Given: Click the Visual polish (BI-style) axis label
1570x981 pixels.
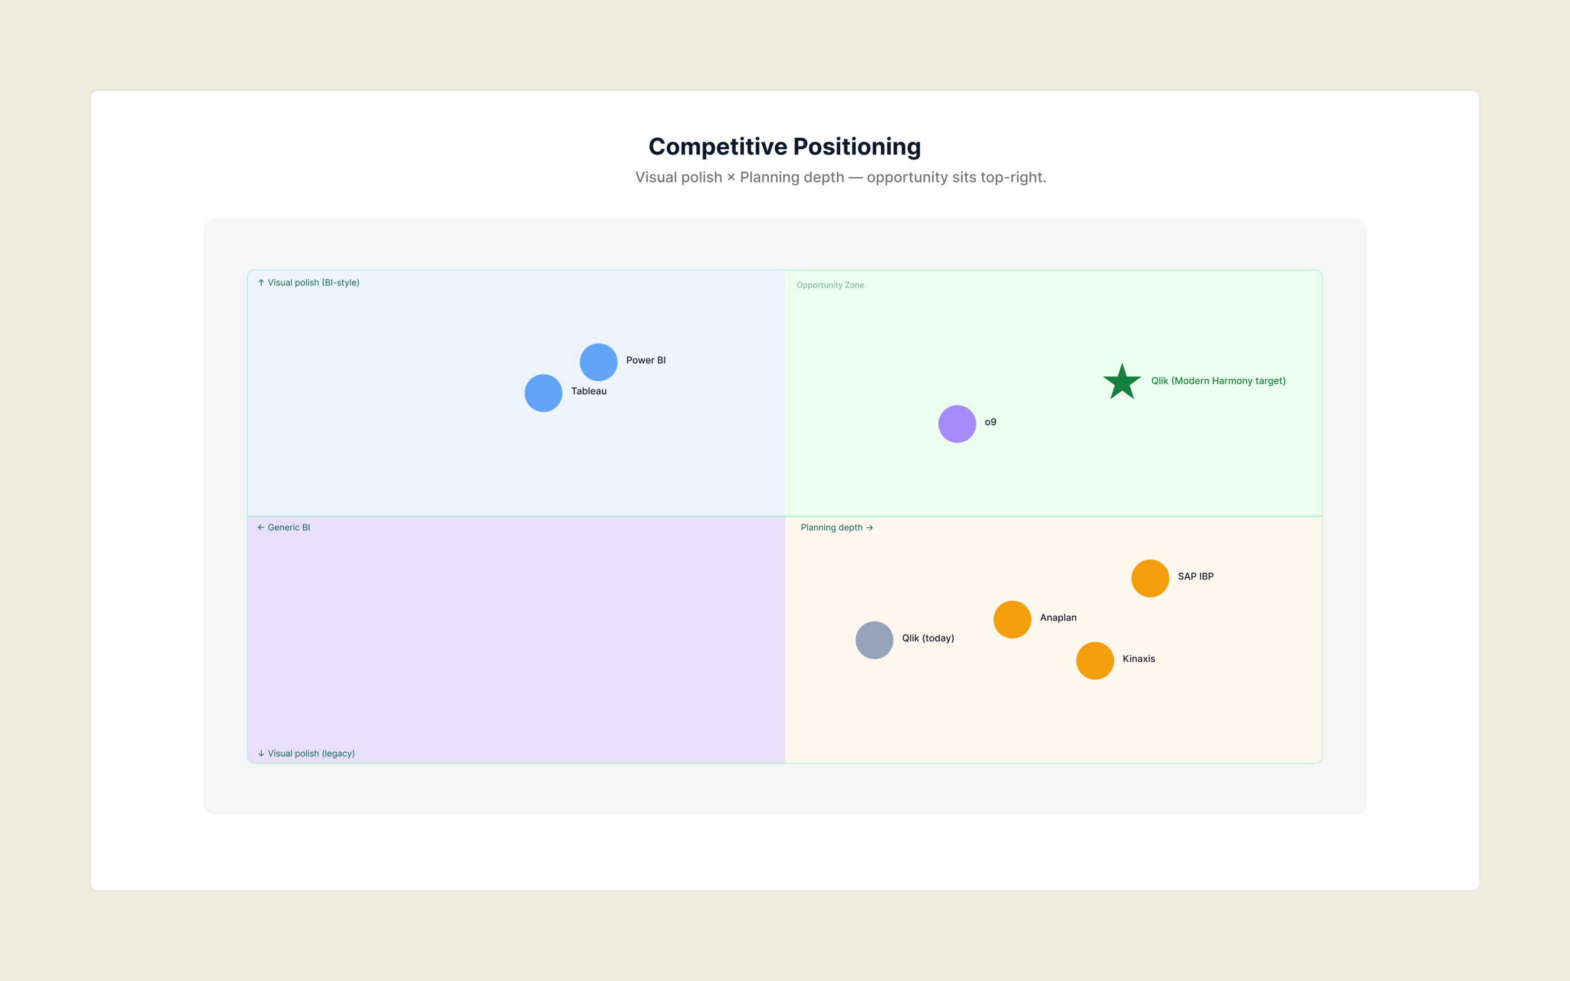Looking at the screenshot, I should pyautogui.click(x=308, y=283).
